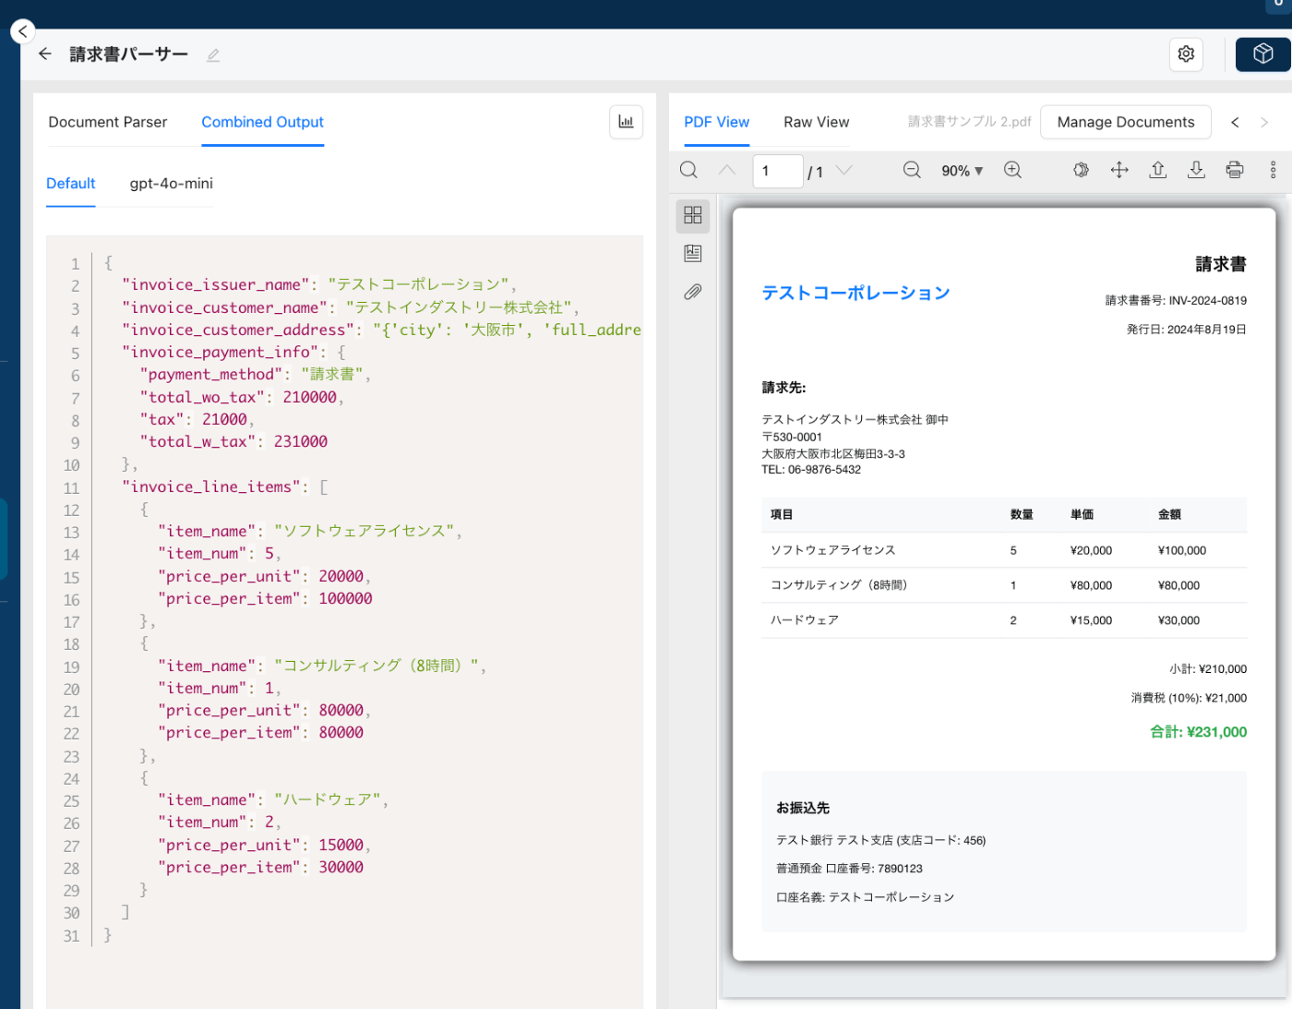Open the 90% zoom level dropdown

coord(963,171)
